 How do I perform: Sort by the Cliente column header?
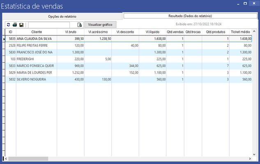point(37,32)
